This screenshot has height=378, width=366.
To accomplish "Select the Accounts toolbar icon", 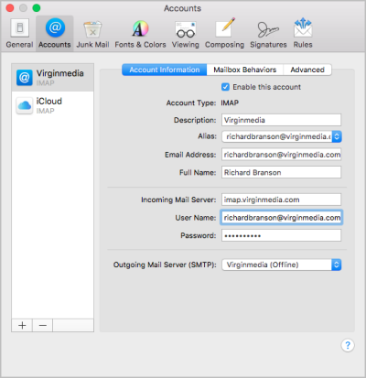I will click(x=55, y=34).
